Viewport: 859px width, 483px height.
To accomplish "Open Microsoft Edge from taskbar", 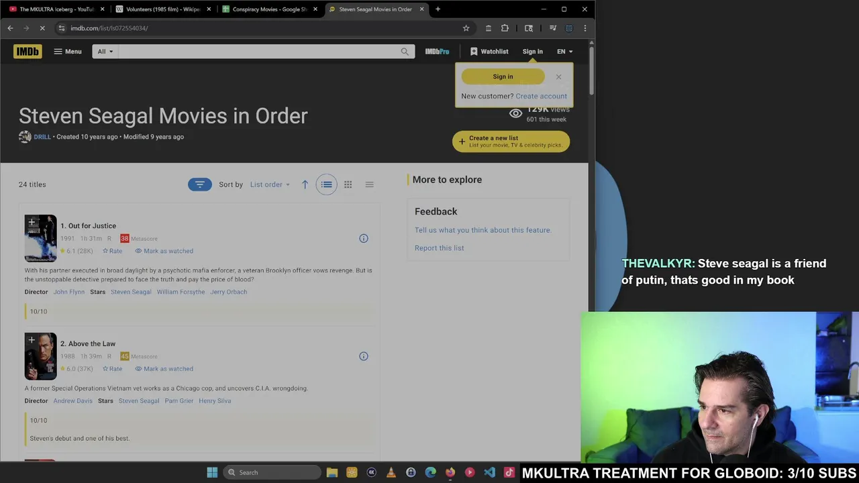I will 430,472.
